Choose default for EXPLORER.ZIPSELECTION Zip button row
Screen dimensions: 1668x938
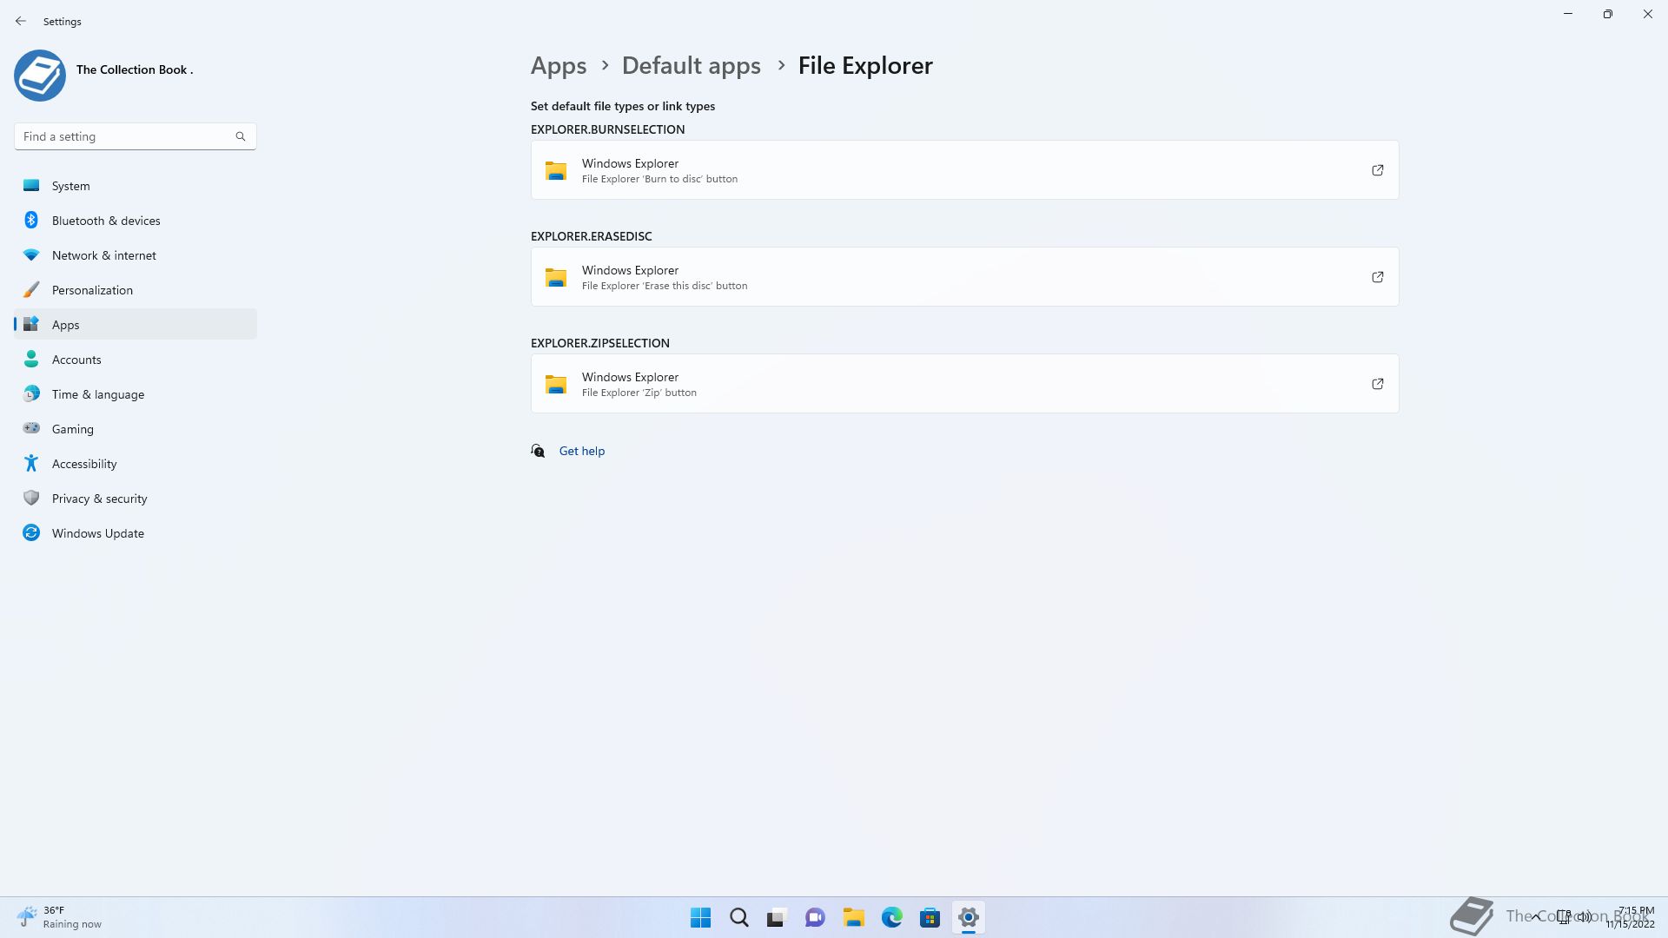(965, 384)
